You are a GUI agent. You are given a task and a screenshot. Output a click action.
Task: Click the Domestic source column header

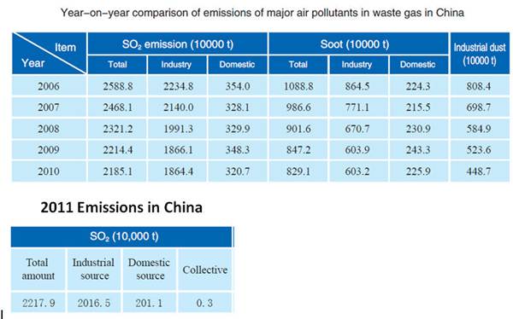pos(150,269)
